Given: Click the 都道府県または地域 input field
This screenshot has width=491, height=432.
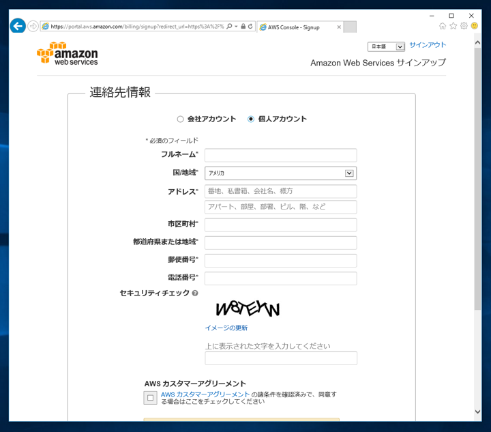Looking at the screenshot, I should pos(280,242).
